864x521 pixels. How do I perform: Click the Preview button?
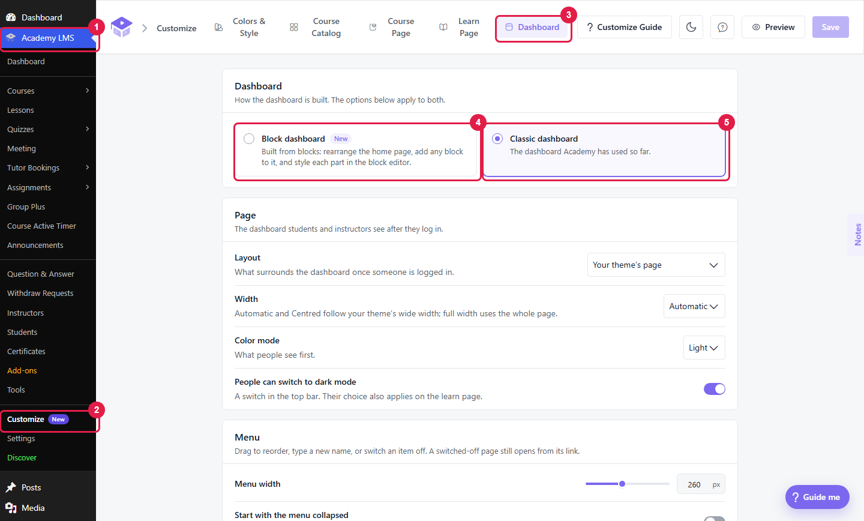(x=773, y=27)
